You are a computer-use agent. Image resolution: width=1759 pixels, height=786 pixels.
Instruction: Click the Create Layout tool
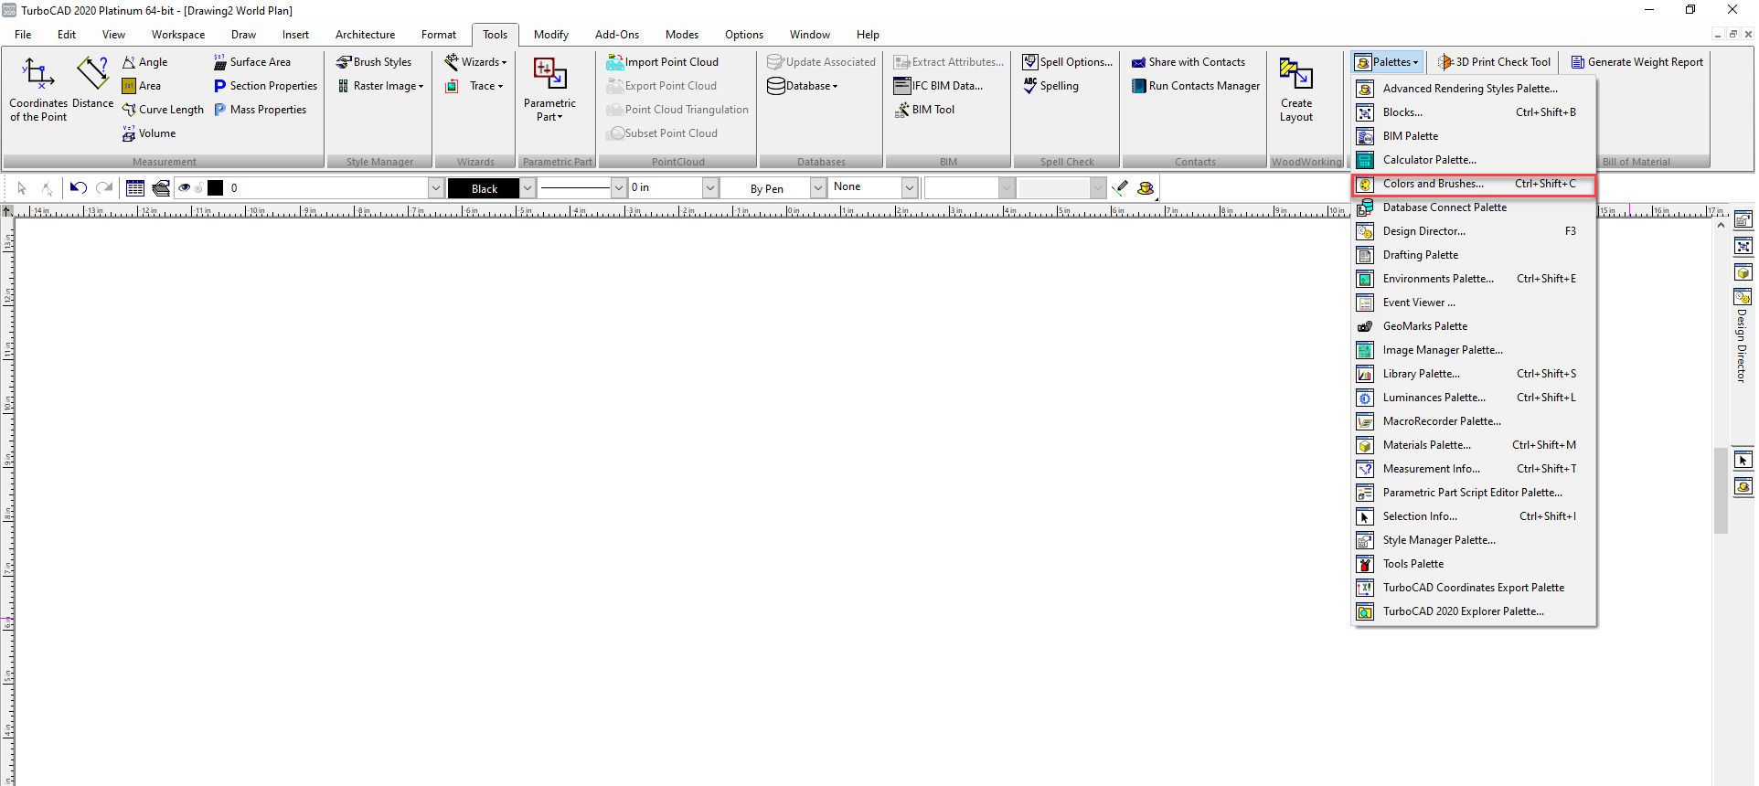(x=1296, y=90)
